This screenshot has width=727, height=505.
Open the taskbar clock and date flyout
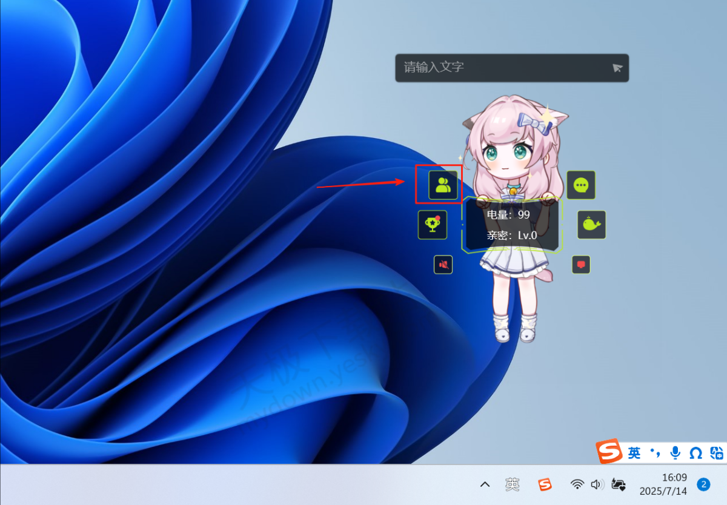[663, 484]
